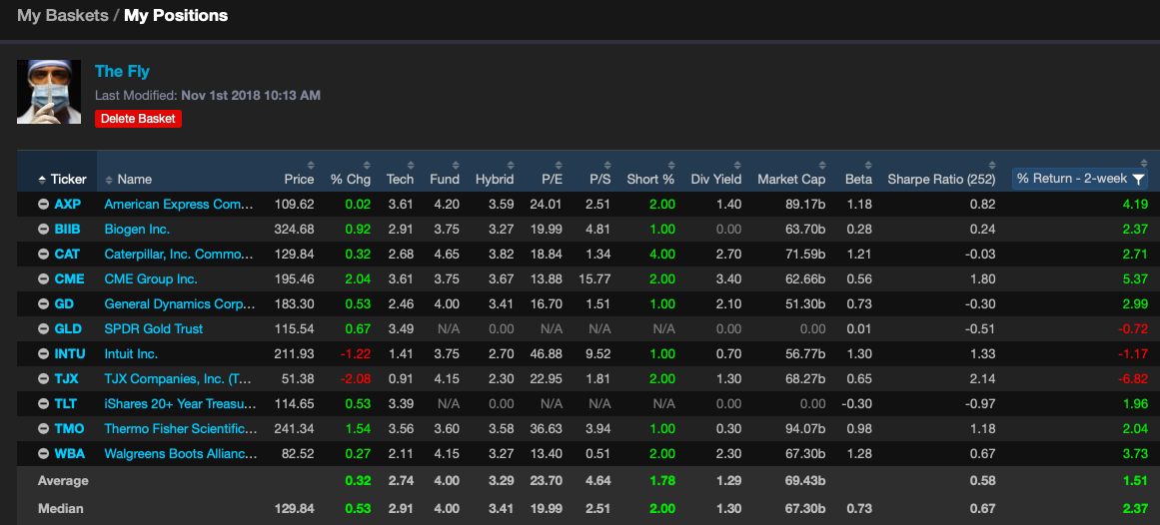This screenshot has width=1160, height=525.
Task: Open General Dynamics Corp name link
Action: pos(181,303)
